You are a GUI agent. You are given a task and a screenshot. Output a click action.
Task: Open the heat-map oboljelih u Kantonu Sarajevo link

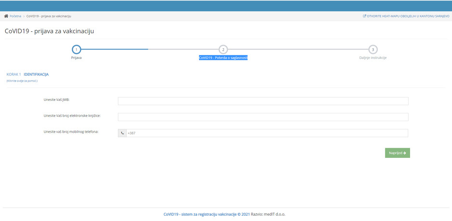point(408,16)
